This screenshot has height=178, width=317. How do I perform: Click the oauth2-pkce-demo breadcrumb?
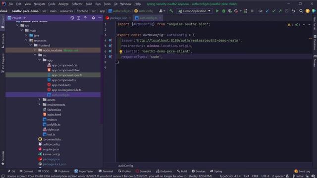coord(25,11)
